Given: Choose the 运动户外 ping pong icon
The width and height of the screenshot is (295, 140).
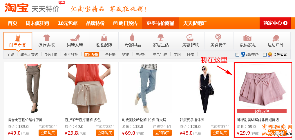Looking at the screenshot, I should tap(276, 38).
